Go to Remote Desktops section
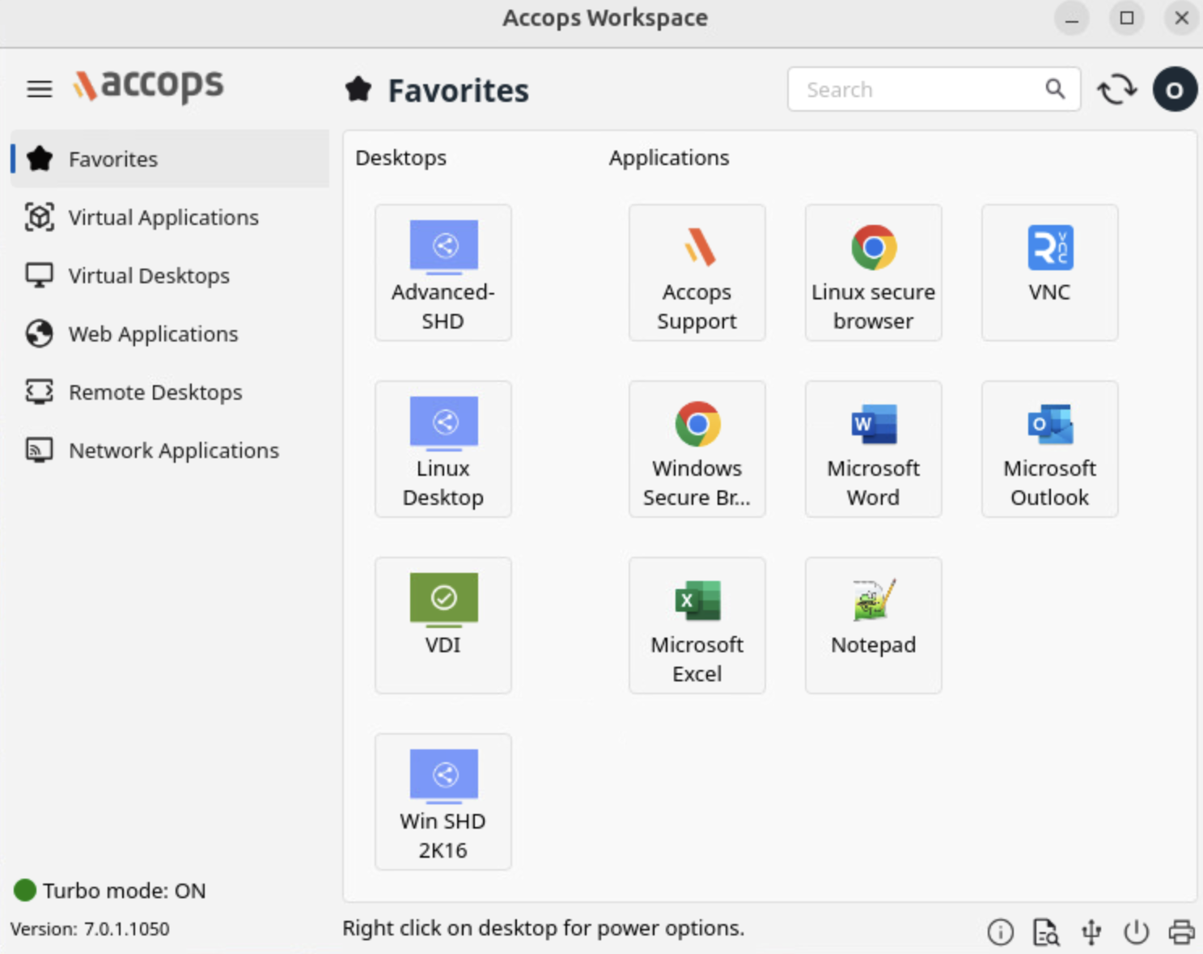This screenshot has height=954, width=1203. point(155,392)
